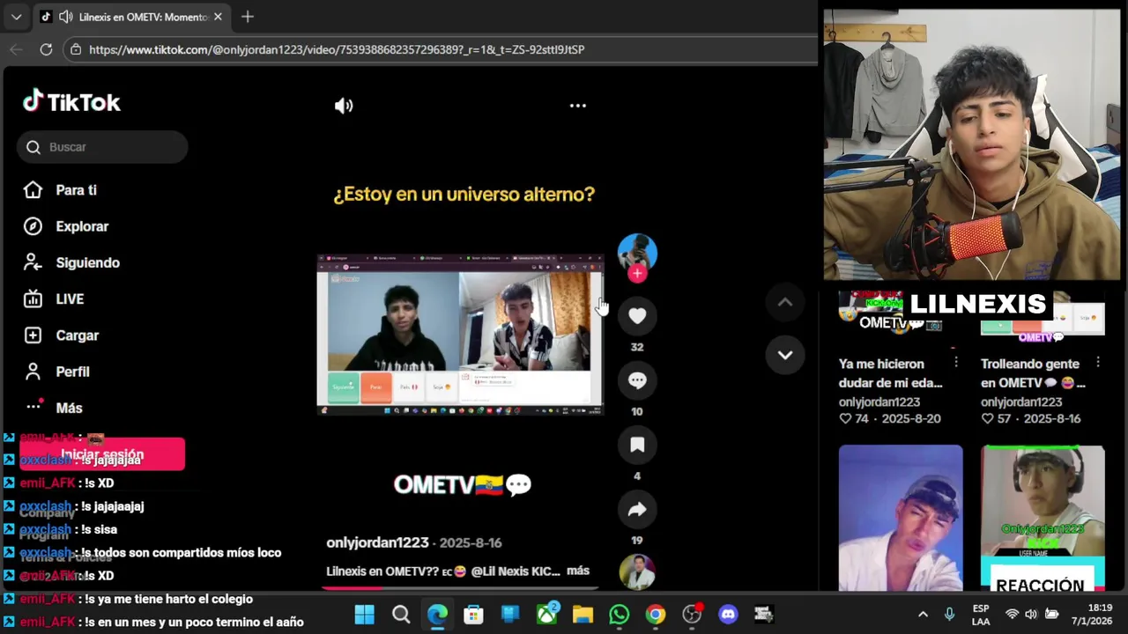Screen dimensions: 1128x634
Task: Open the creator avatar beside the video
Action: 637,253
